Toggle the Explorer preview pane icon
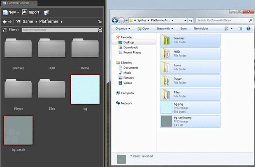The height and width of the screenshot is (167, 255). tap(240, 29)
